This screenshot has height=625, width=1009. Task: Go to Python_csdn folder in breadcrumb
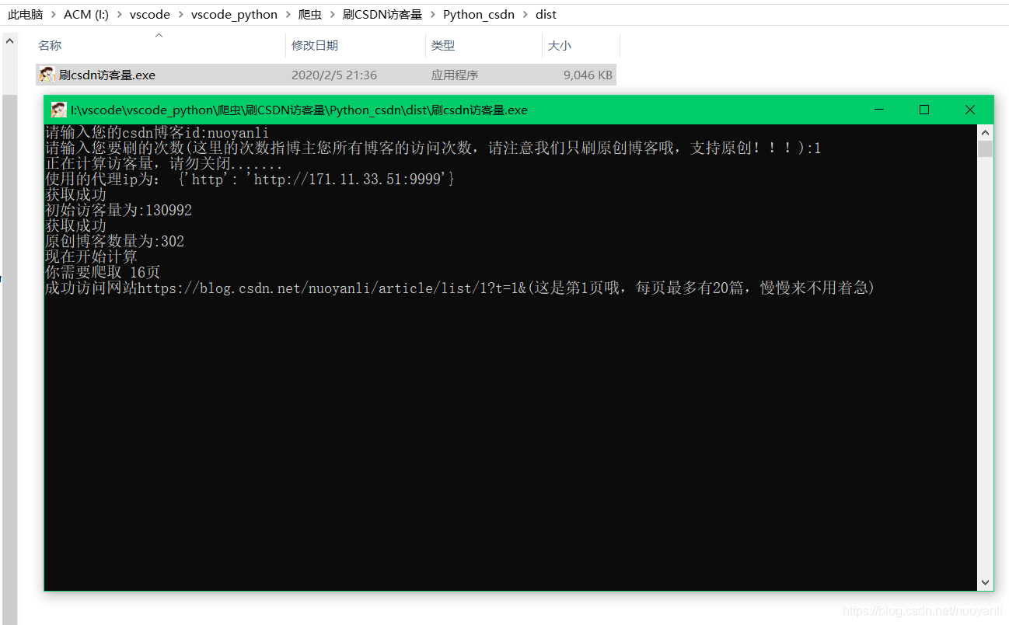479,15
